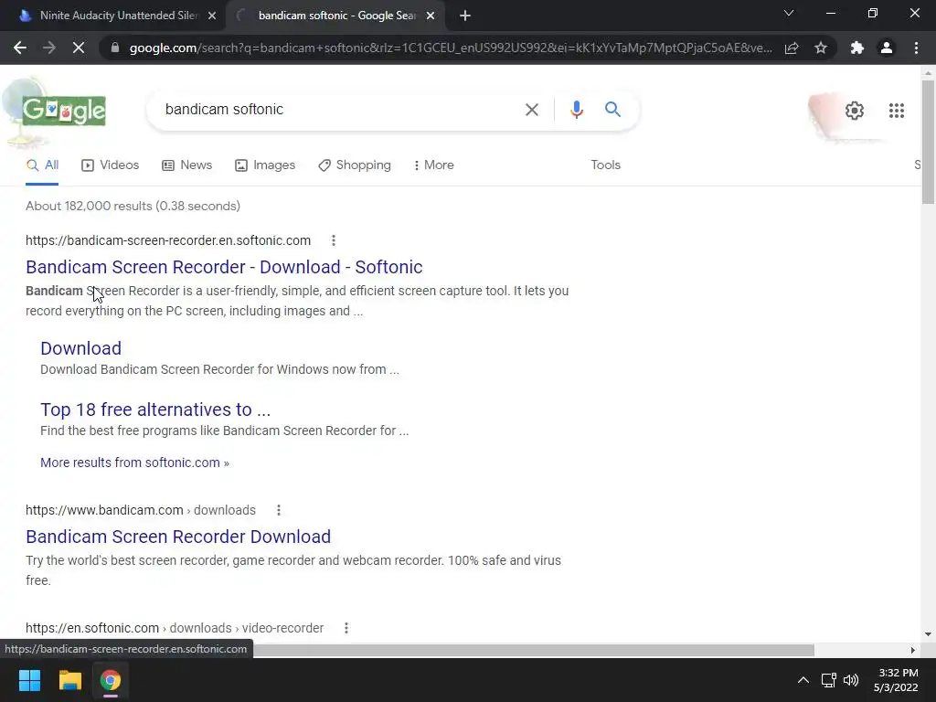This screenshot has width=936, height=702.
Task: Open the volume tray icon
Action: (851, 680)
